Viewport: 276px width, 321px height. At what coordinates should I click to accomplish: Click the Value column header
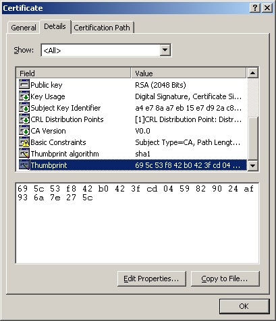[x=188, y=73]
